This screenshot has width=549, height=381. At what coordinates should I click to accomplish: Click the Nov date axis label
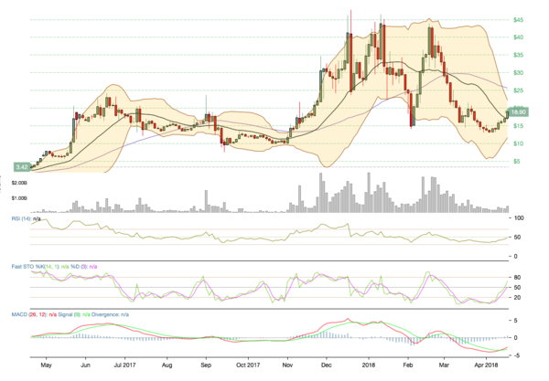(287, 365)
